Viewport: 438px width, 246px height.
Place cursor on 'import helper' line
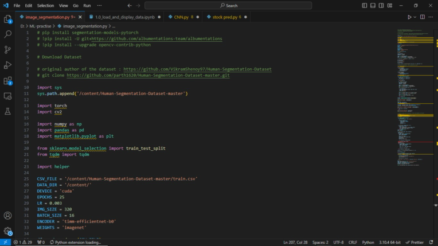pyautogui.click(x=53, y=167)
